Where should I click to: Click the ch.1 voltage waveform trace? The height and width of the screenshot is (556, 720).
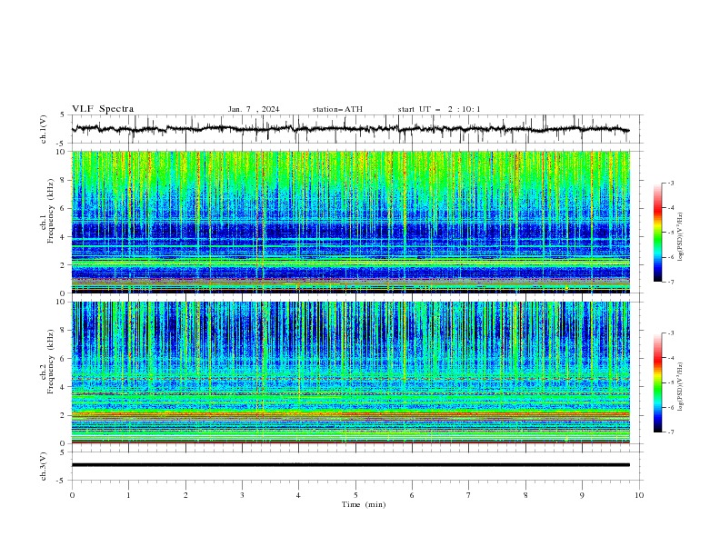tap(350, 129)
